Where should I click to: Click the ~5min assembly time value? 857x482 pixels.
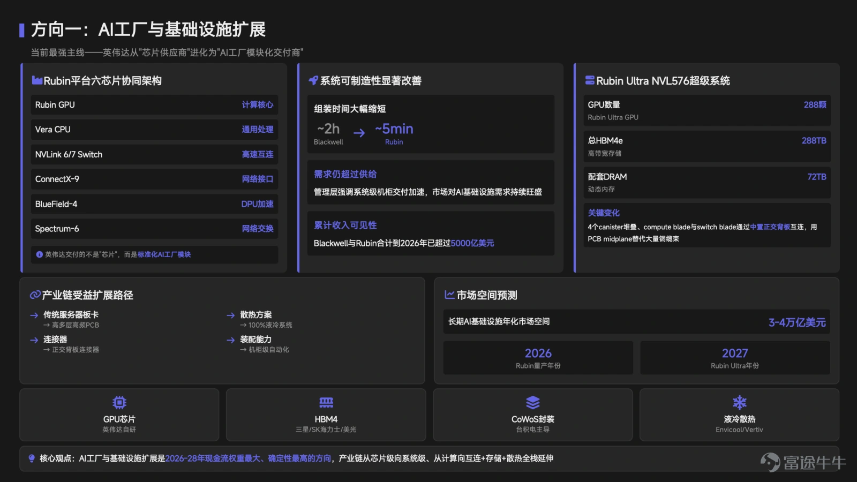(394, 129)
